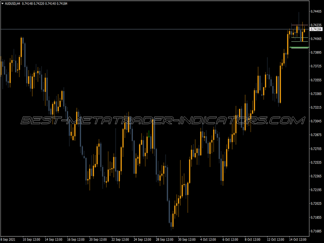Click the time axis label 28 Sep 12:00
Screen dimensions: 324x243
[165, 239]
